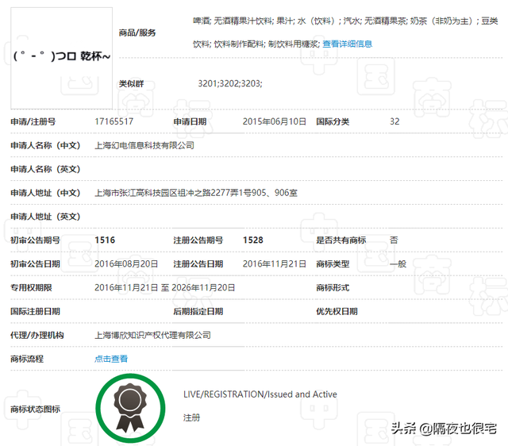Click the 注册公告期号 label
This screenshot has width=508, height=446.
[x=198, y=240]
